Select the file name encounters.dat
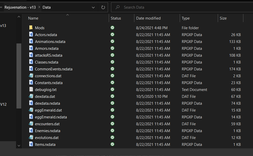This screenshot has width=253, height=156. 47,124
